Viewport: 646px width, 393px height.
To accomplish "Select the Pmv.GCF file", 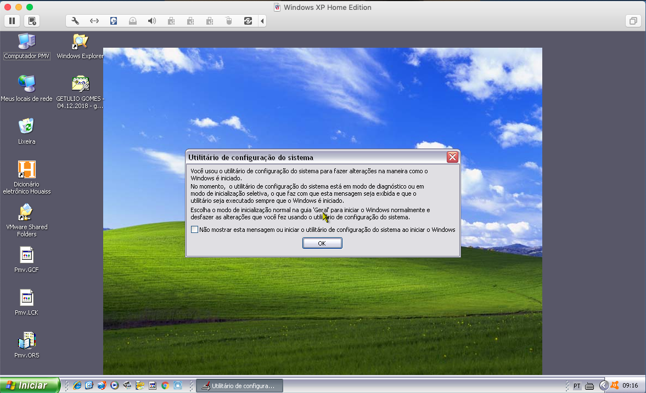I will tap(27, 260).
